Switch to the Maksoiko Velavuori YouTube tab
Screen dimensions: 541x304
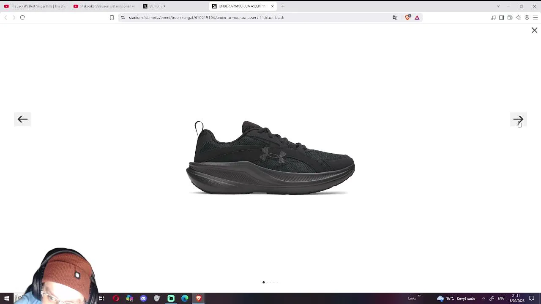coord(104,6)
